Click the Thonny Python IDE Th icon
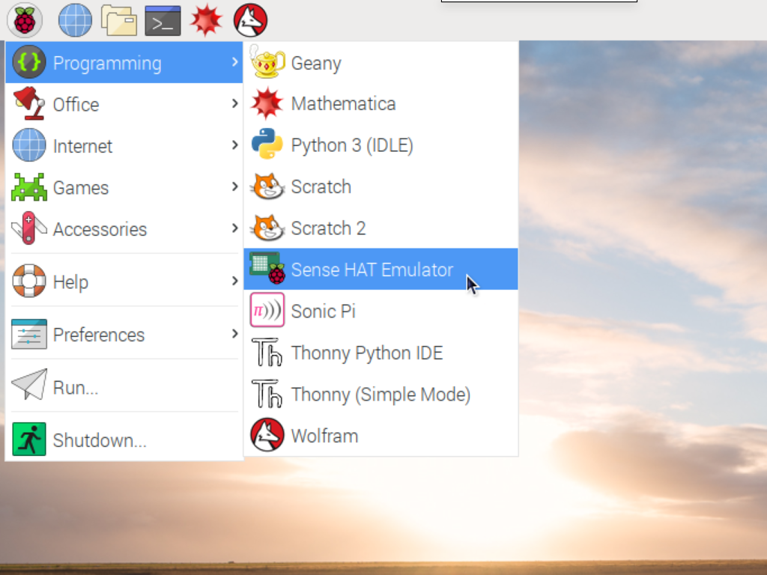Screen dimensions: 767x575 267,352
